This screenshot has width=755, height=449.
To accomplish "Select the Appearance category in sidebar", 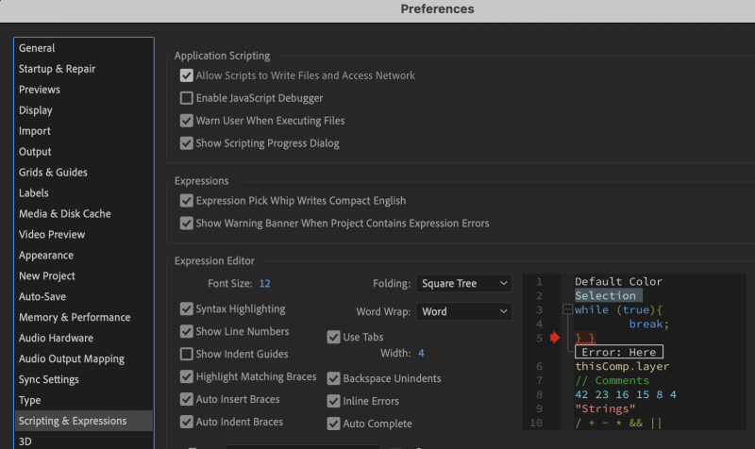I will tap(46, 255).
